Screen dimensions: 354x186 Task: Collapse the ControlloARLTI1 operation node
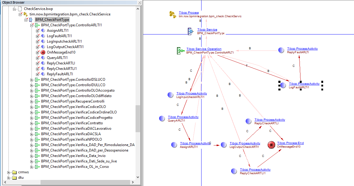pyautogui.click(x=32, y=25)
